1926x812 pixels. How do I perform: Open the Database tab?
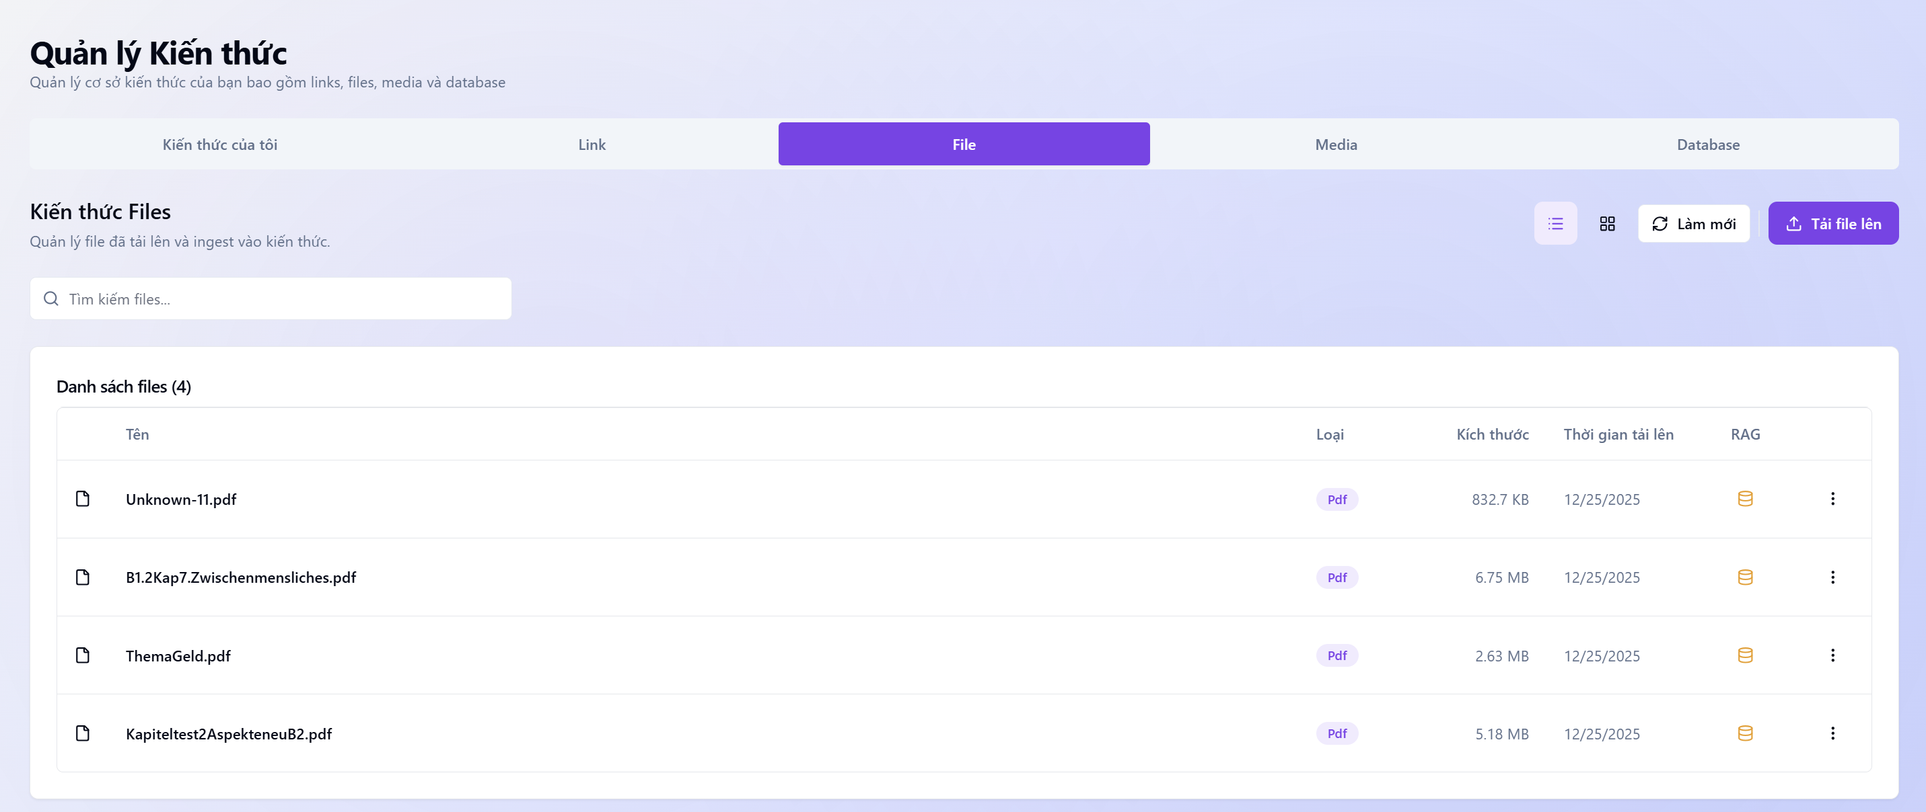point(1708,144)
